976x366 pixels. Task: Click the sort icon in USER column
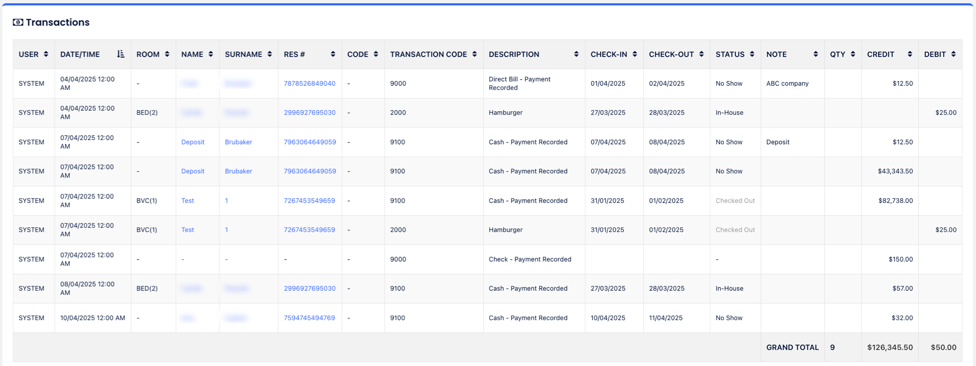[x=46, y=54]
